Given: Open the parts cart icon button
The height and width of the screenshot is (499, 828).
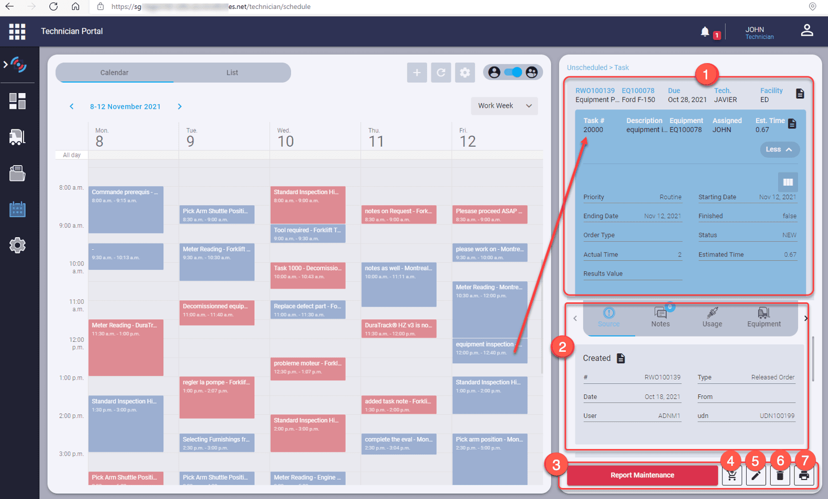Looking at the screenshot, I should pos(732,475).
